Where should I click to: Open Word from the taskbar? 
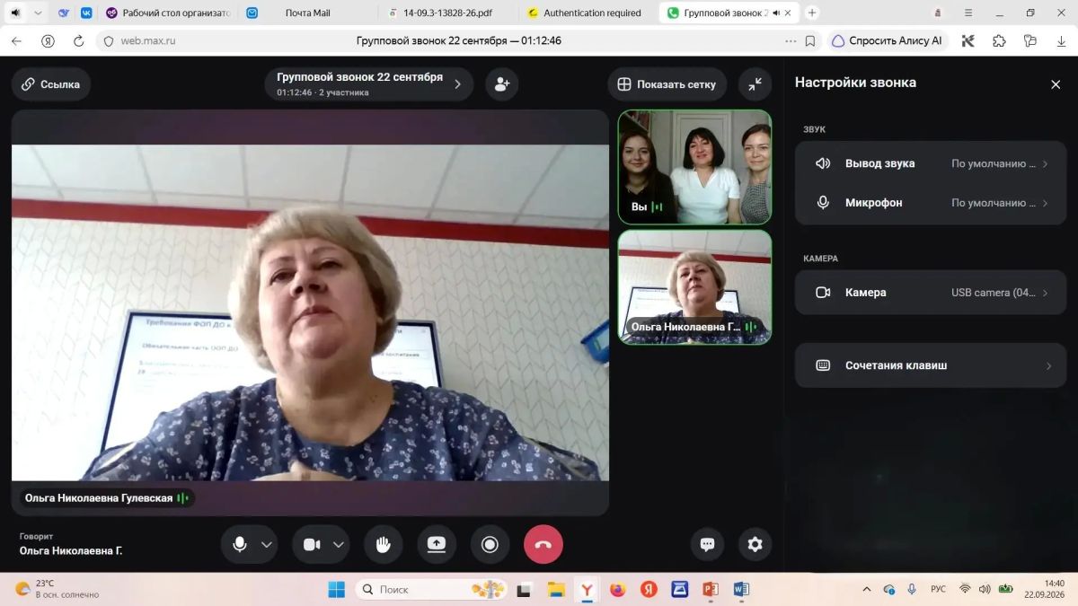click(x=741, y=589)
